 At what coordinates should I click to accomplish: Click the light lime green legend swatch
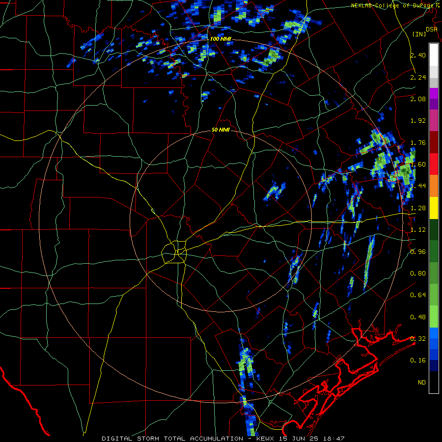[x=434, y=317]
